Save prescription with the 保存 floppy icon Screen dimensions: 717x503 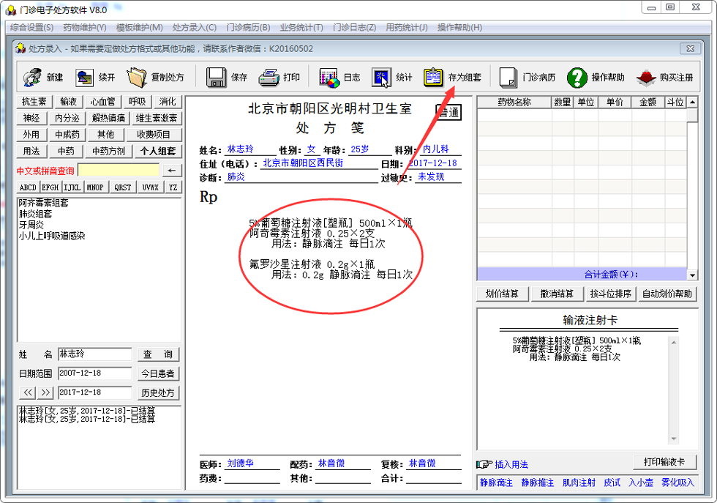tap(215, 77)
